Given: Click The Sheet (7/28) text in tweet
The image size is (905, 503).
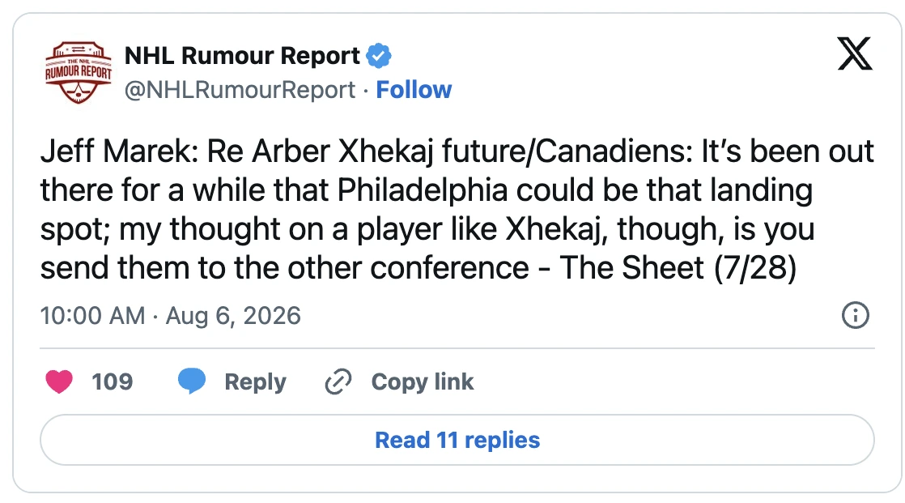Looking at the screenshot, I should click(x=678, y=268).
